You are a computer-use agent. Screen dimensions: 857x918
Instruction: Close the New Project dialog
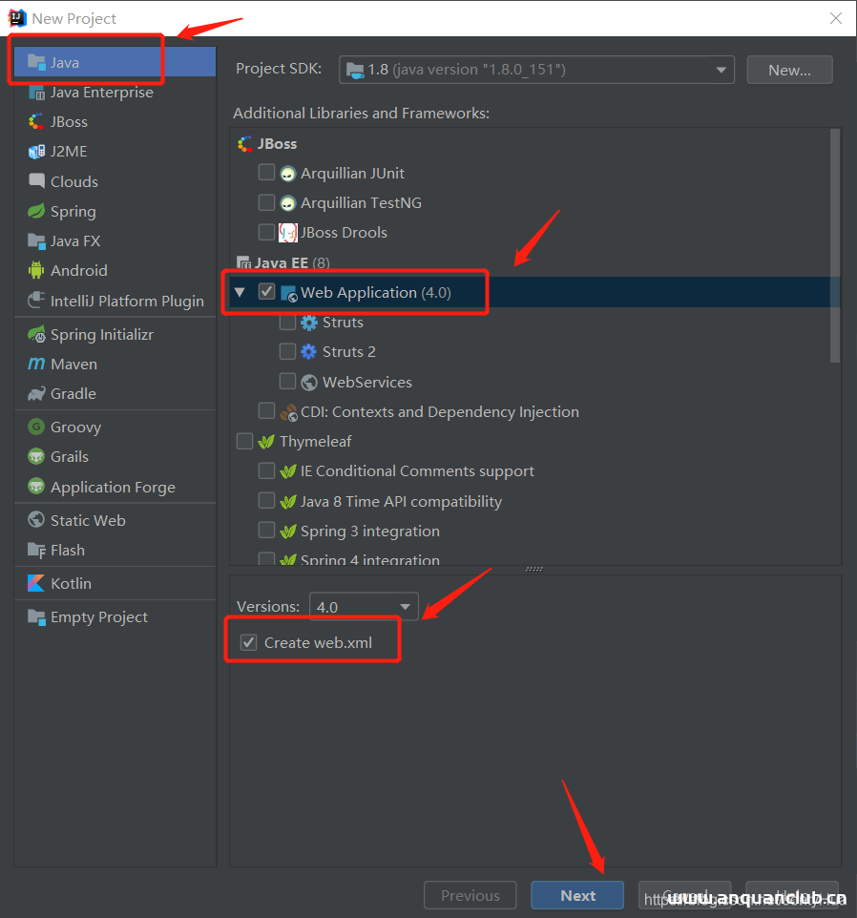pos(836,18)
